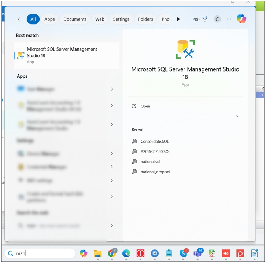Image resolution: width=266 pixels, height=263 pixels.
Task: Click the national_drop.sql file icon
Action: (134, 172)
